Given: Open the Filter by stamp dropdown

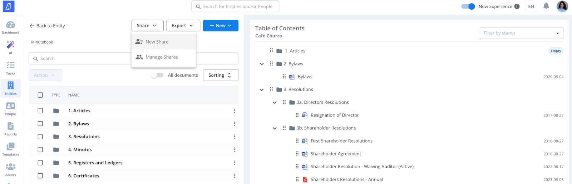Looking at the screenshot, I should click(x=521, y=33).
